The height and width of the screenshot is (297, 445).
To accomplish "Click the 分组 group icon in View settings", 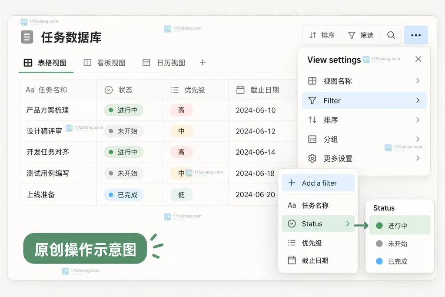I will click(x=312, y=139).
